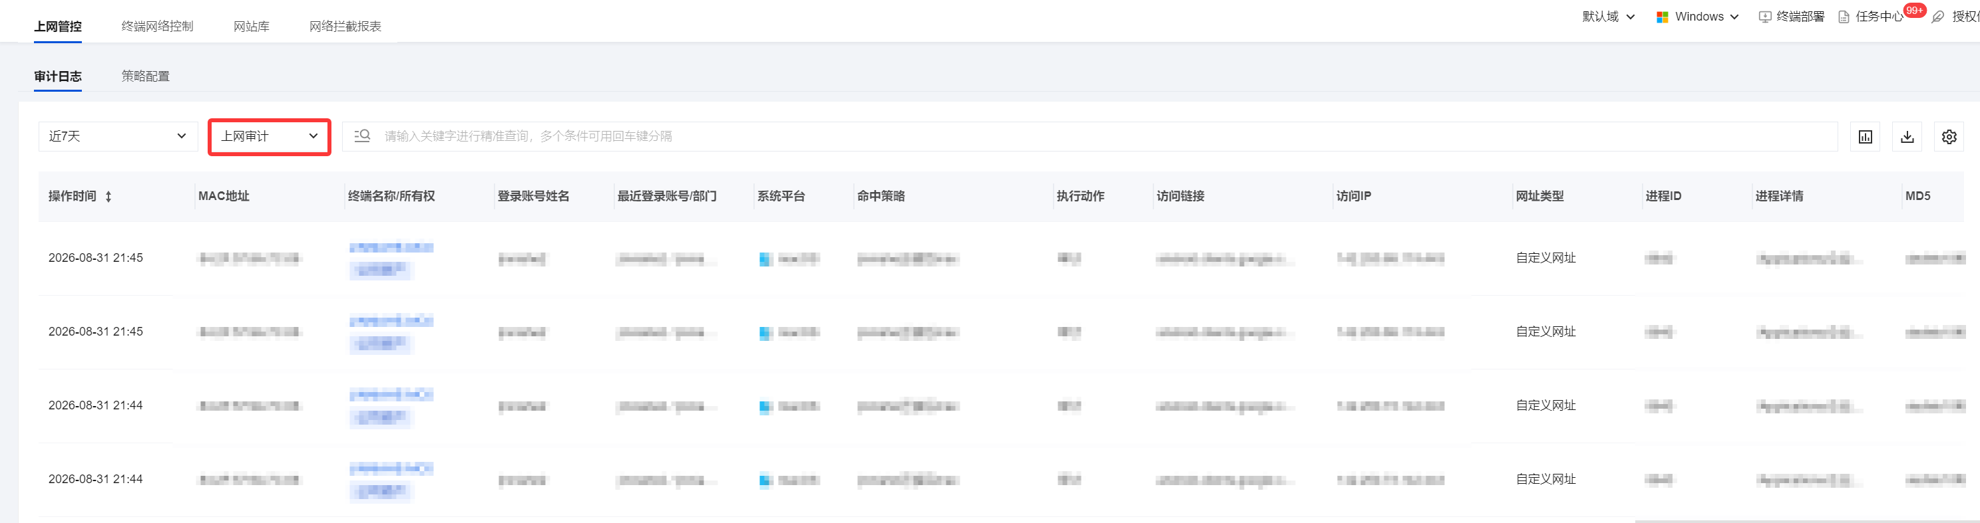Click the blurred terminal name link in first row
This screenshot has width=1980, height=523.
point(391,247)
